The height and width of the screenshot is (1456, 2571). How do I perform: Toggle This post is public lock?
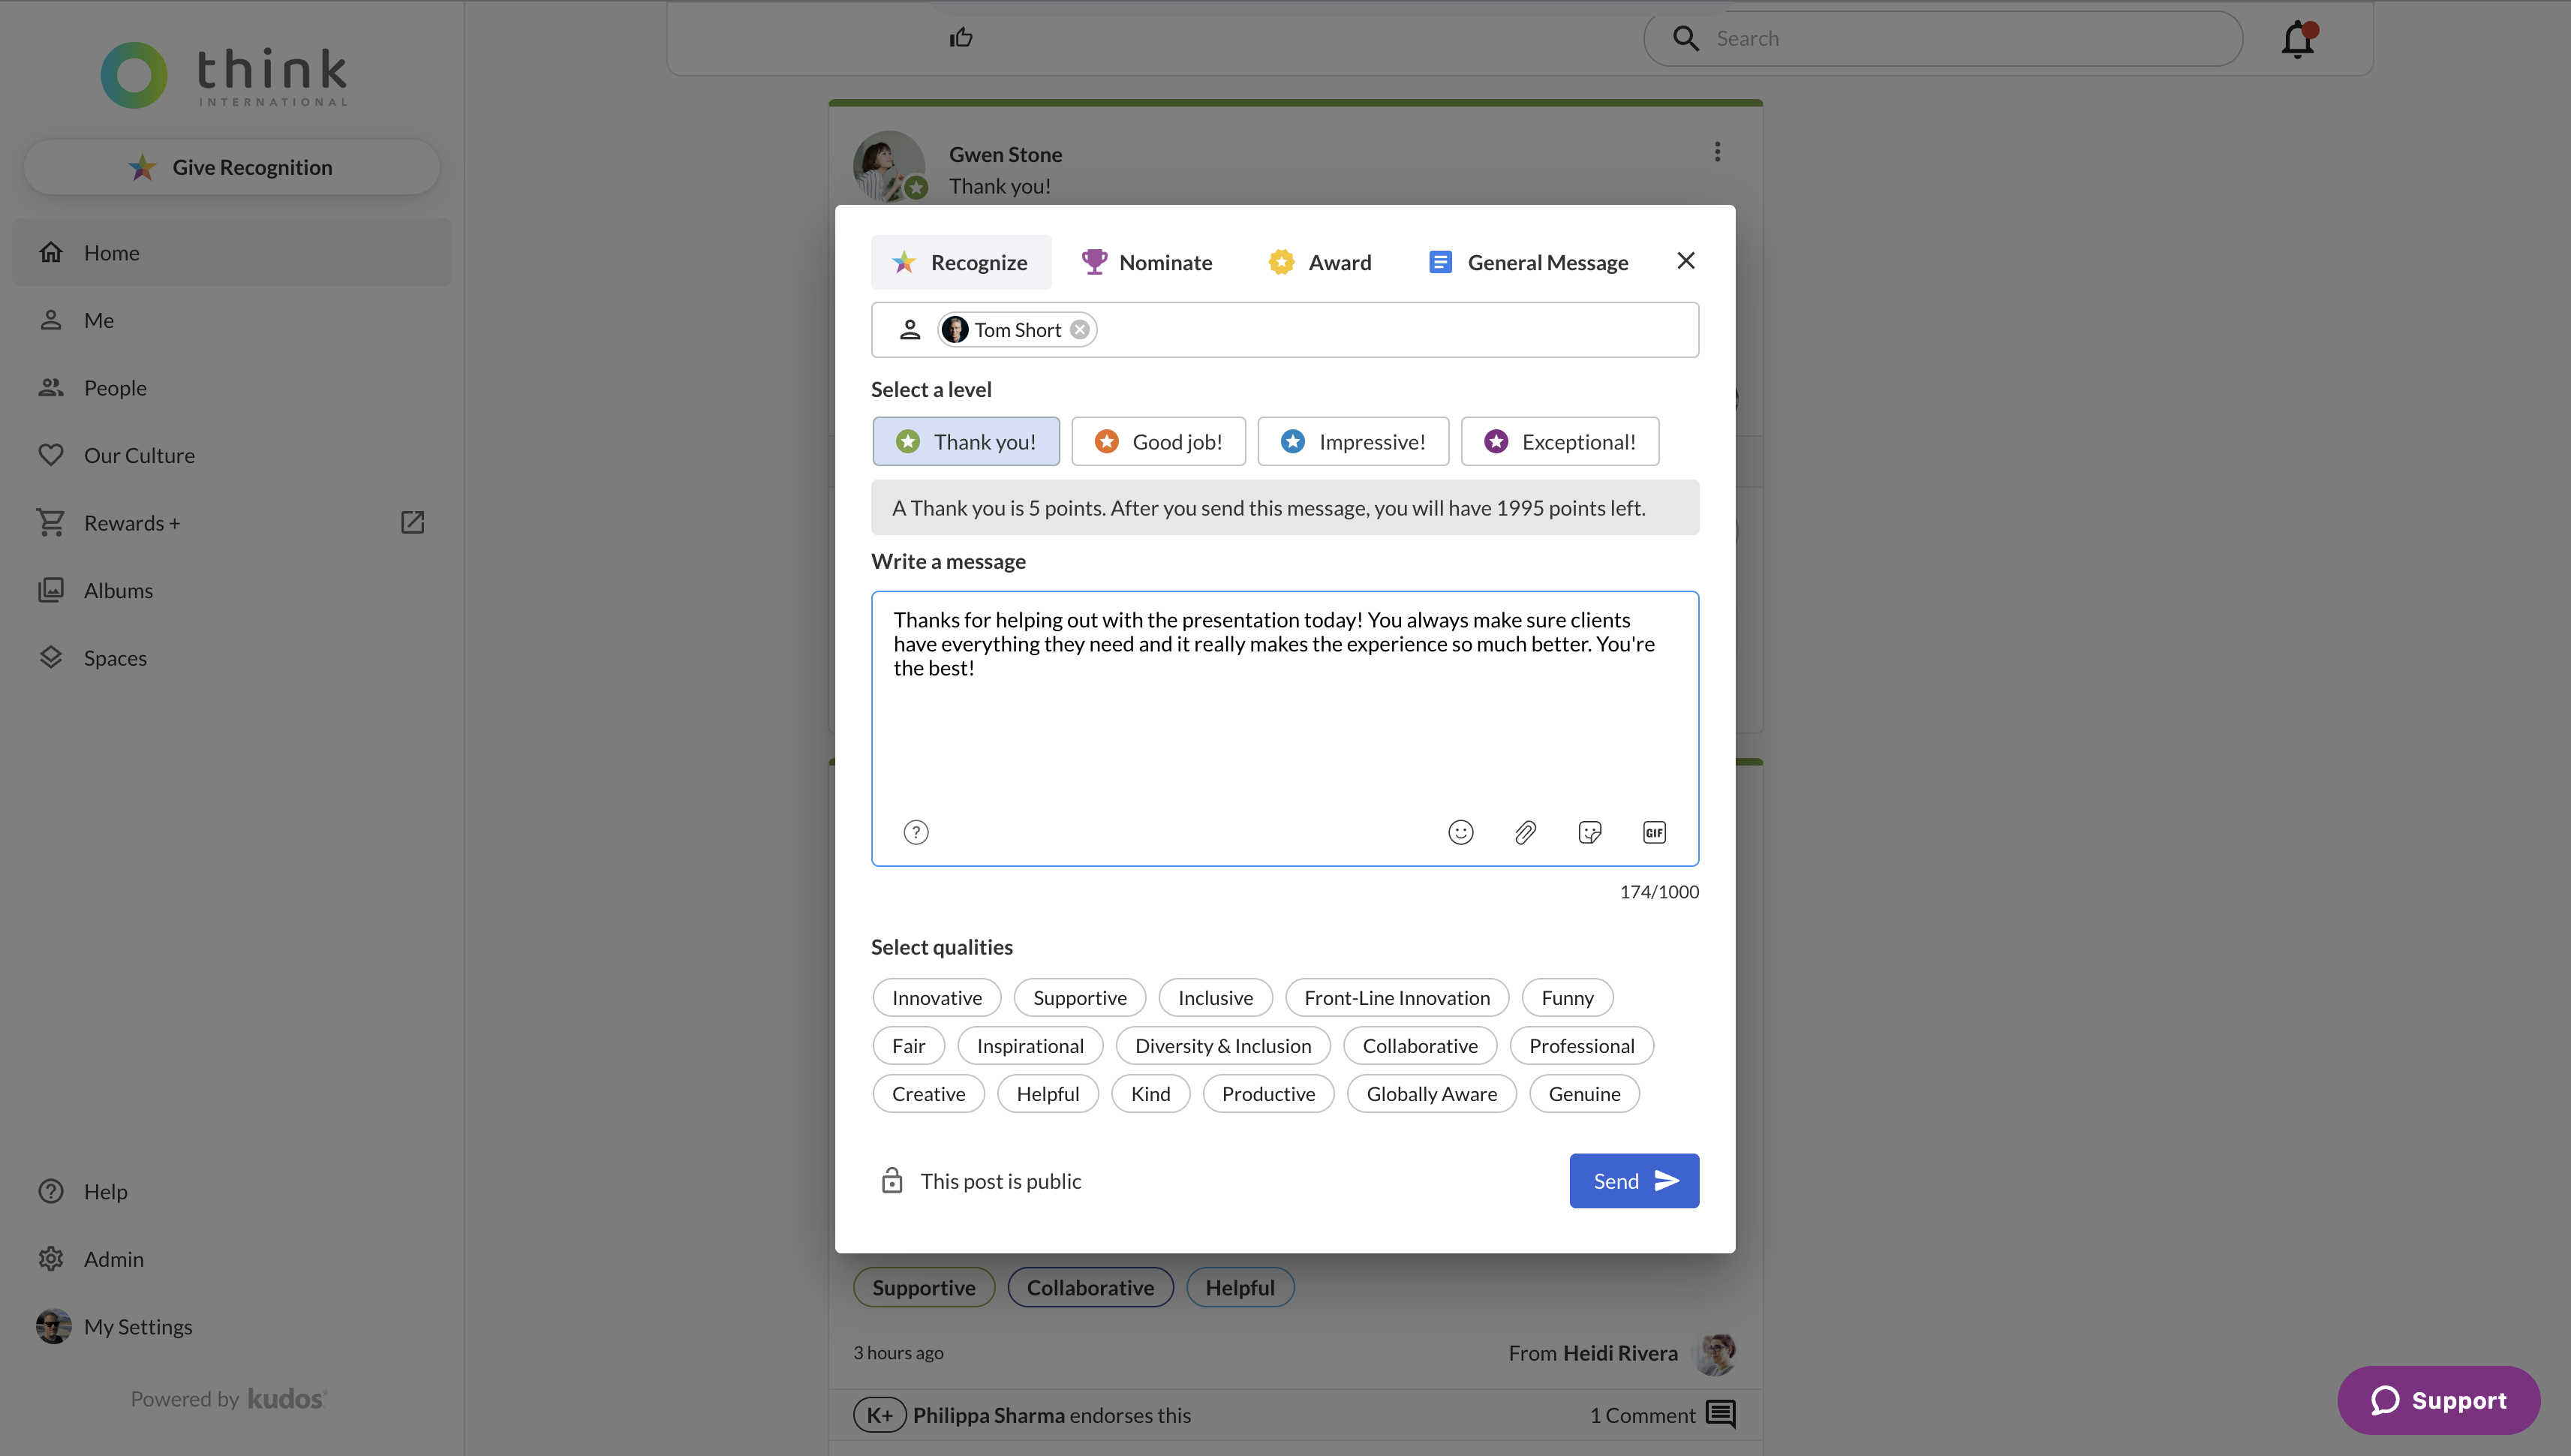(x=892, y=1181)
